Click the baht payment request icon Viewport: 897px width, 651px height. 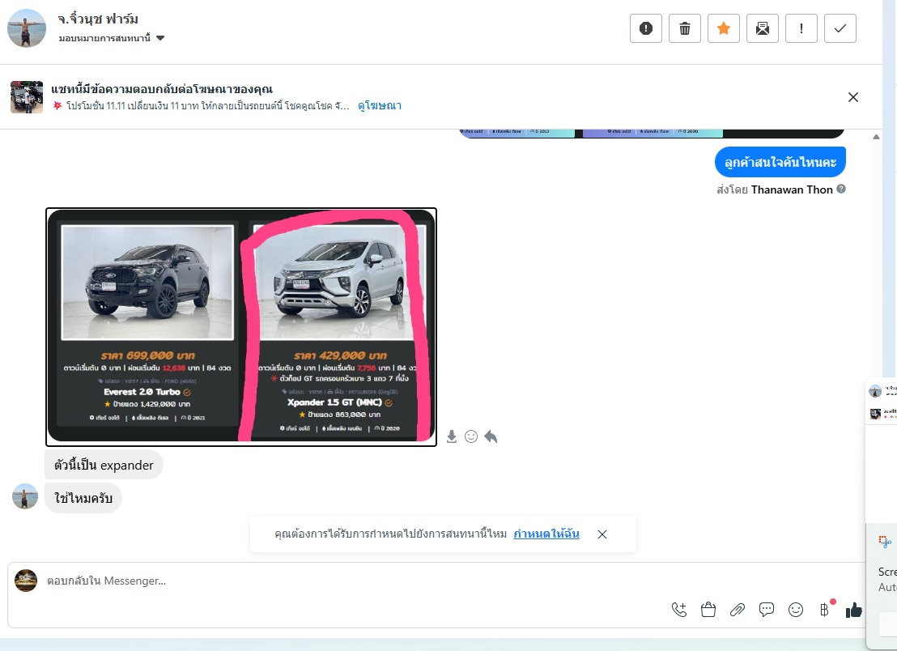click(x=824, y=610)
